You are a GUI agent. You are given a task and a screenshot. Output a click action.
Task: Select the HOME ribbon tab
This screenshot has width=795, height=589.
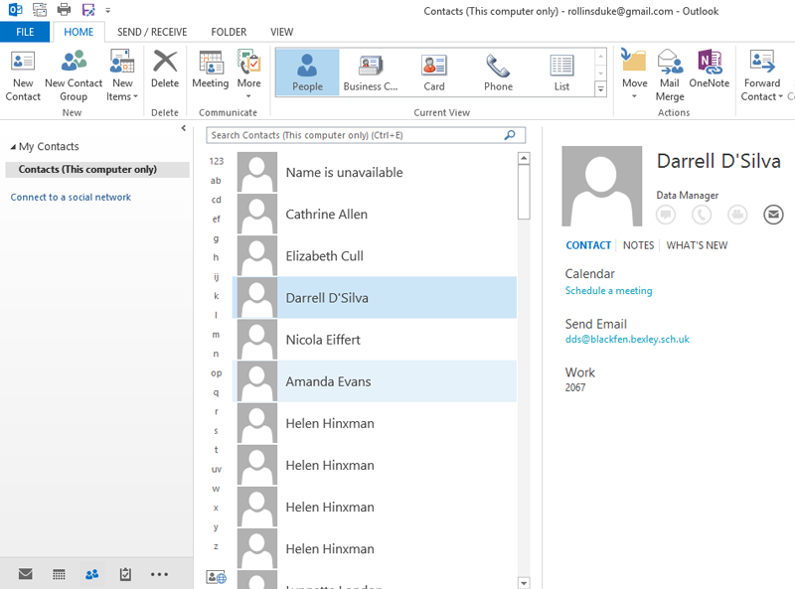pos(79,32)
